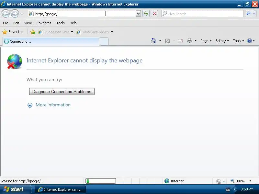Image resolution: width=259 pixels, height=194 pixels.
Task: Open a new blank tab
Action: click(x=104, y=42)
